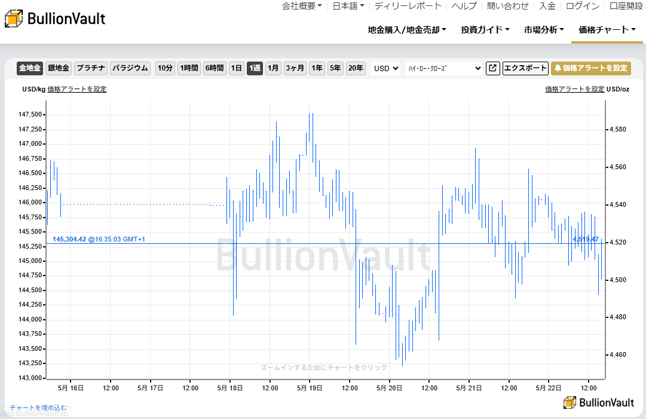Switch chart range to 1時間
The height and width of the screenshot is (419, 646).
click(189, 68)
